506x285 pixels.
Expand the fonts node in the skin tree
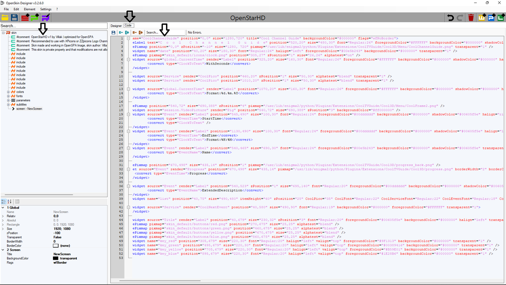(9, 96)
